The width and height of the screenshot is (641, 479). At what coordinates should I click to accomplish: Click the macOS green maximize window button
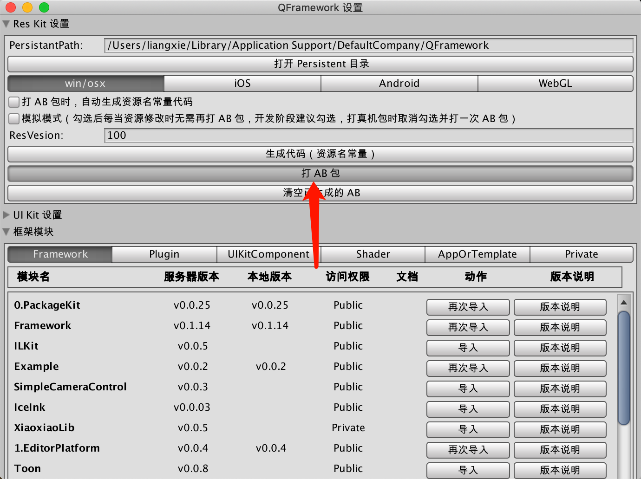44,7
